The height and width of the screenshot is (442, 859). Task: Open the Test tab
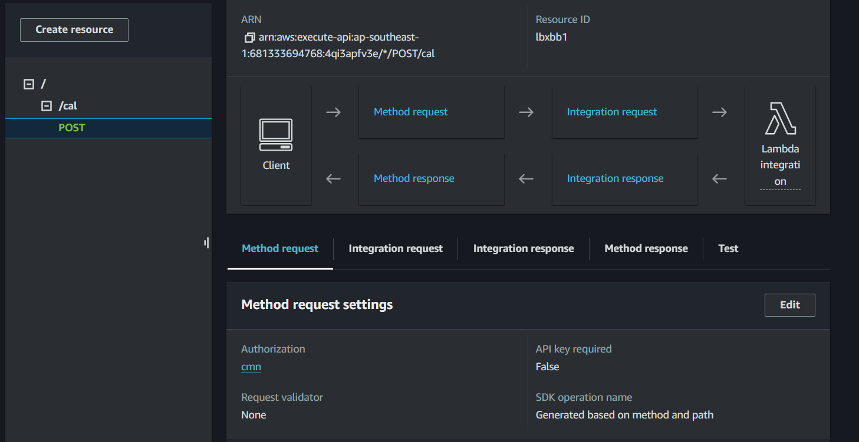click(728, 248)
